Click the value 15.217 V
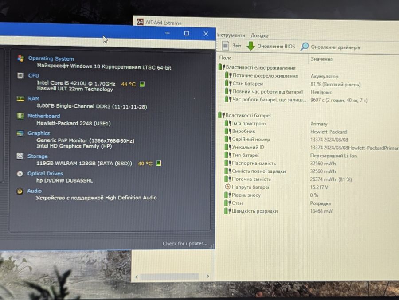The height and width of the screenshot is (300, 399). [319, 187]
